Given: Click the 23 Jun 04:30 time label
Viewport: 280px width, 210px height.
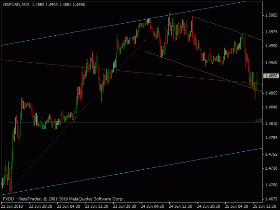Looking at the screenshot, I should (x=69, y=206).
